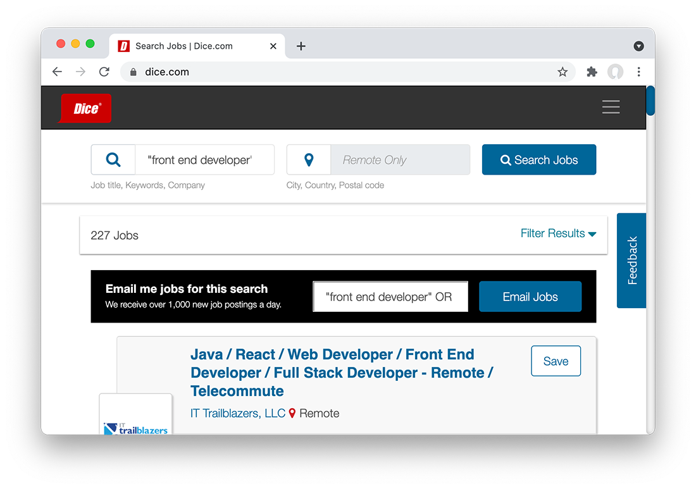Click the Dice logo
The height and width of the screenshot is (489, 696).
tap(85, 108)
